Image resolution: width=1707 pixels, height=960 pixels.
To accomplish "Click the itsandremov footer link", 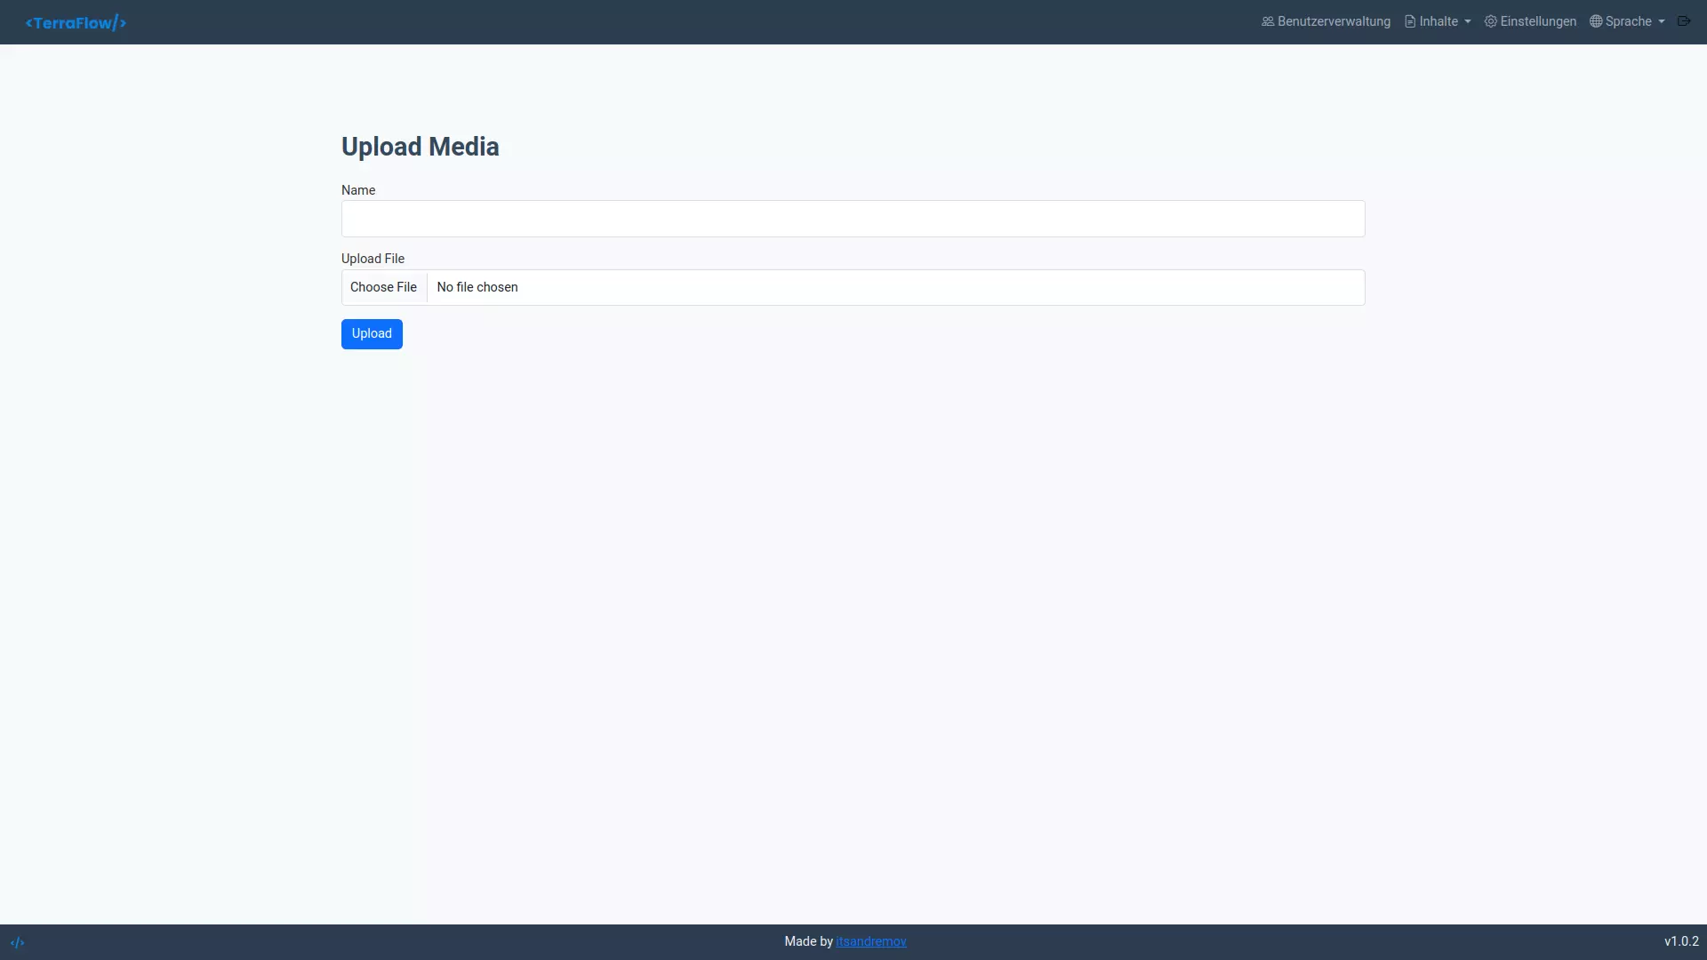I will [871, 941].
